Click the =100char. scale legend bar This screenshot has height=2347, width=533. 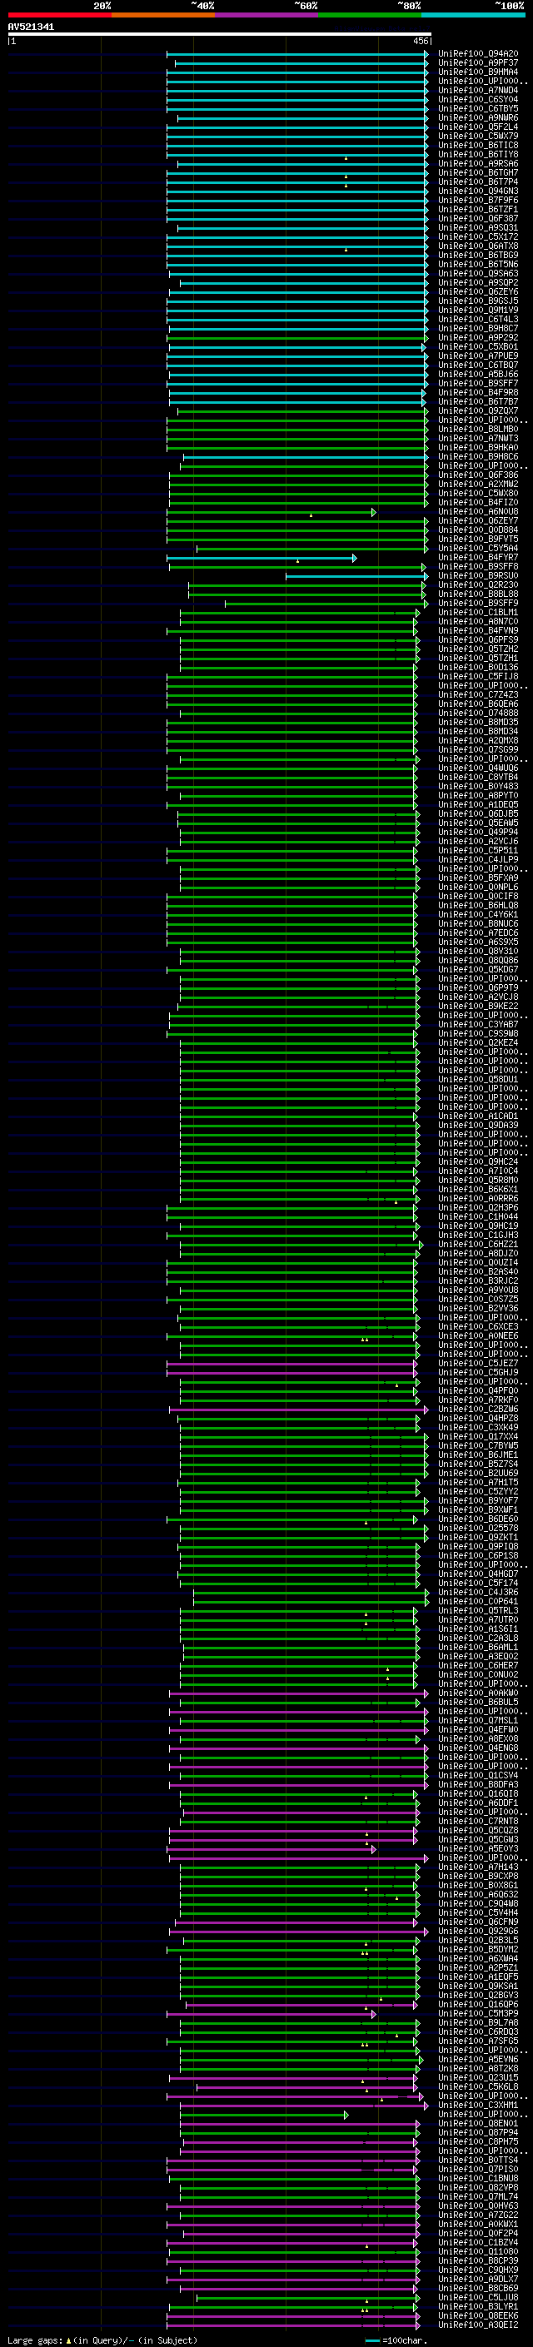[371, 2340]
